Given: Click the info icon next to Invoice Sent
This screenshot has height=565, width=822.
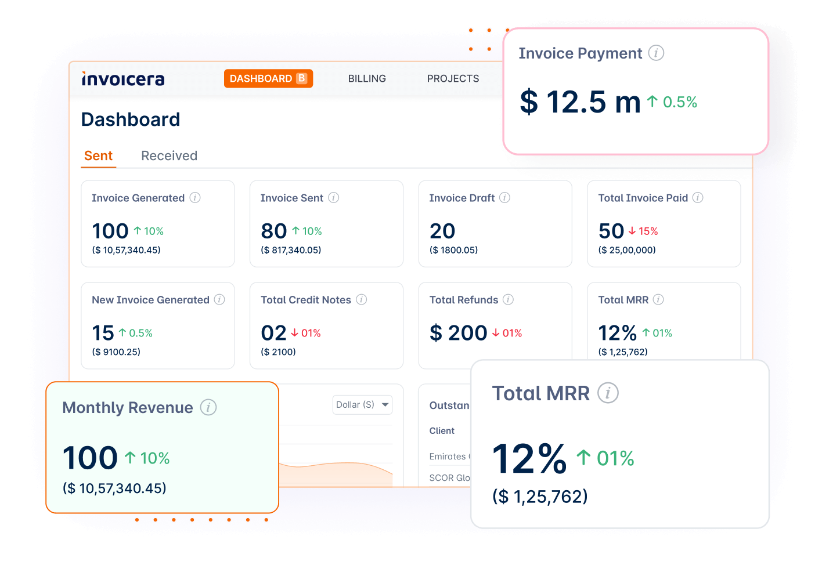Looking at the screenshot, I should [334, 198].
